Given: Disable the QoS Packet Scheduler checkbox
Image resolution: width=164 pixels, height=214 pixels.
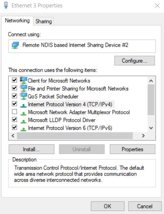Looking at the screenshot, I should 14,96.
